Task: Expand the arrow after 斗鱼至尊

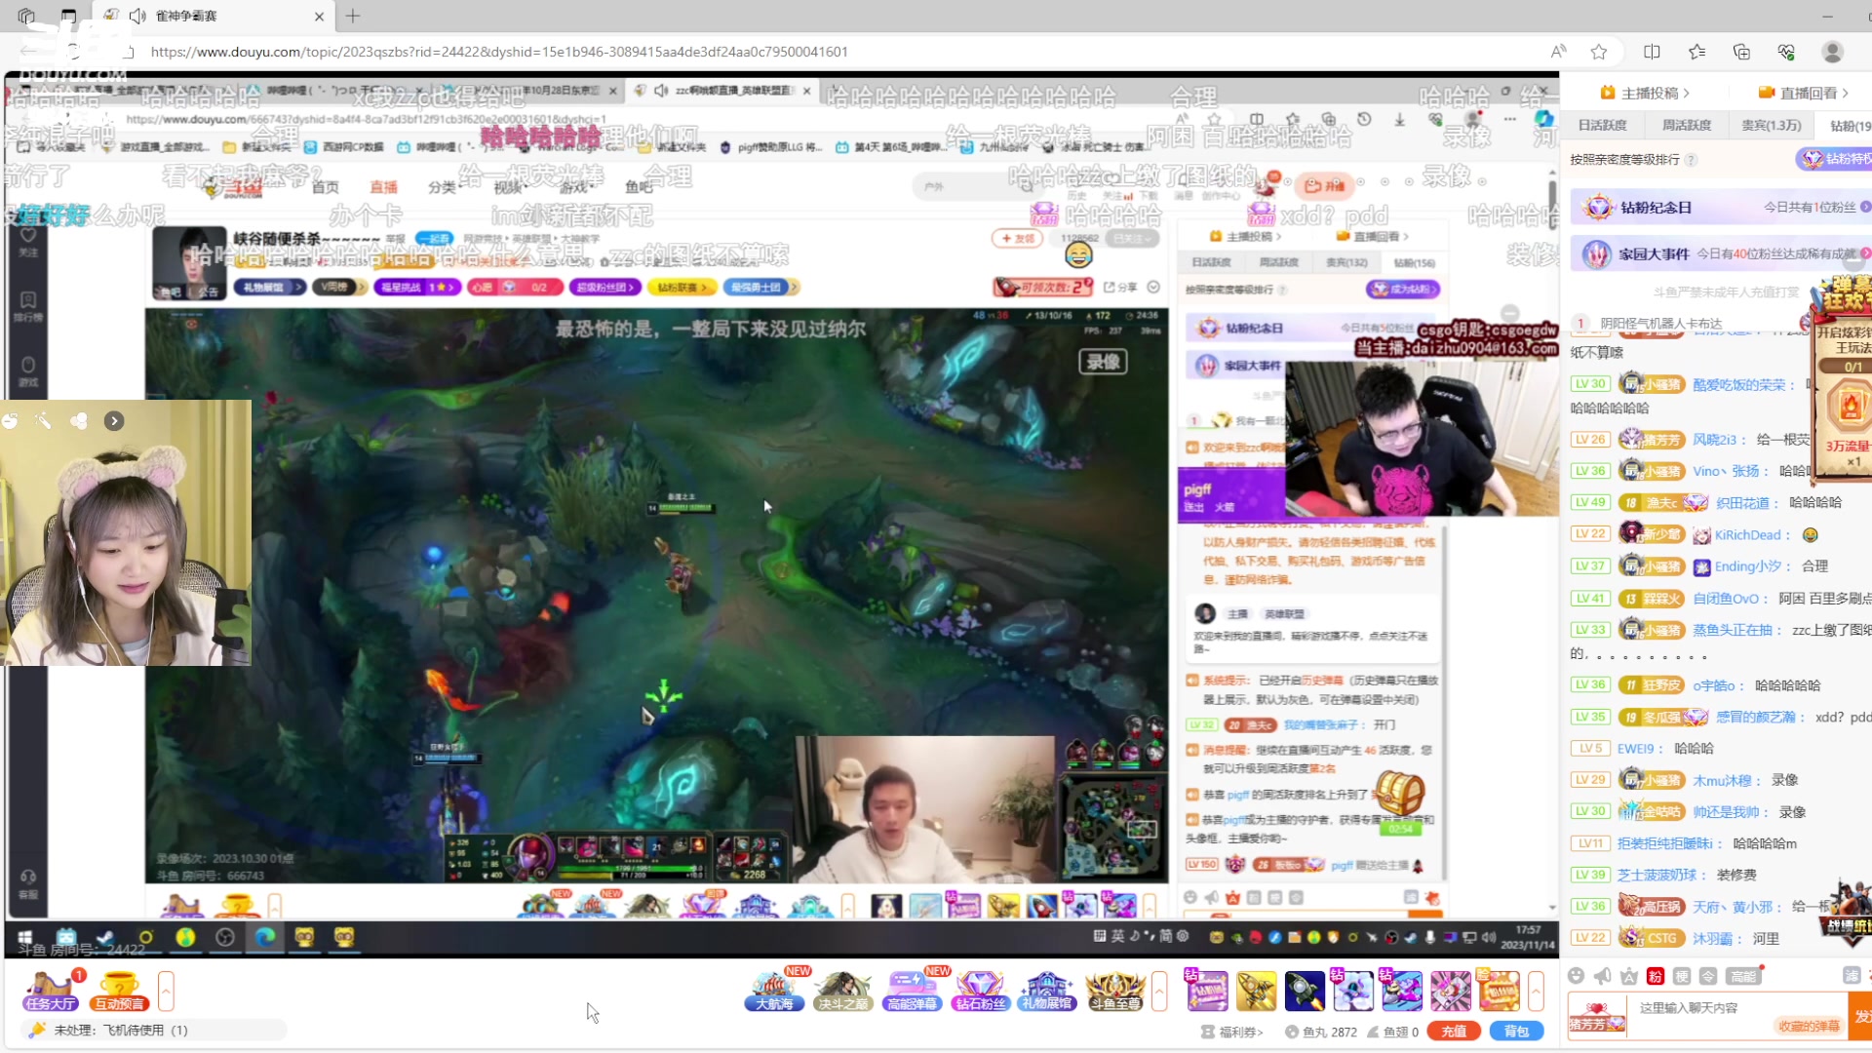Action: click(x=1159, y=991)
